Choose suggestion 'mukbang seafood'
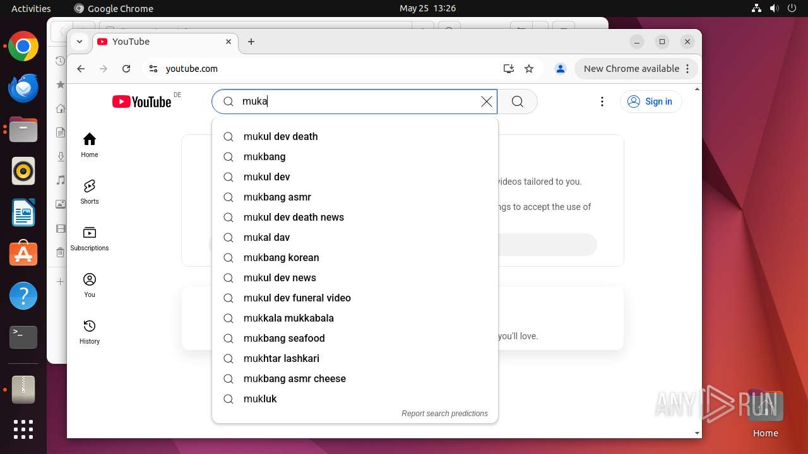Image resolution: width=808 pixels, height=454 pixels. [355, 338]
